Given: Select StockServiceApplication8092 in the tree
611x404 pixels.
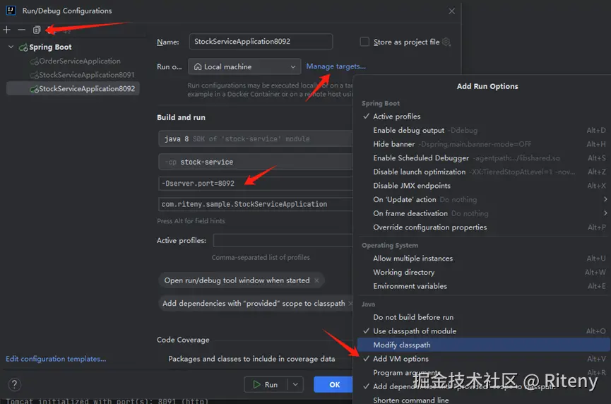Looking at the screenshot, I should 73,89.
